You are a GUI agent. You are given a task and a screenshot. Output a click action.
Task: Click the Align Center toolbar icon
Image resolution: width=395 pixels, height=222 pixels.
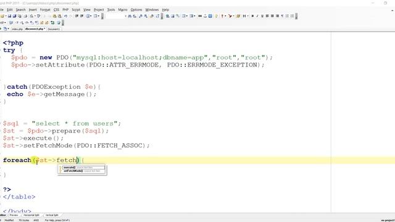point(272,16)
